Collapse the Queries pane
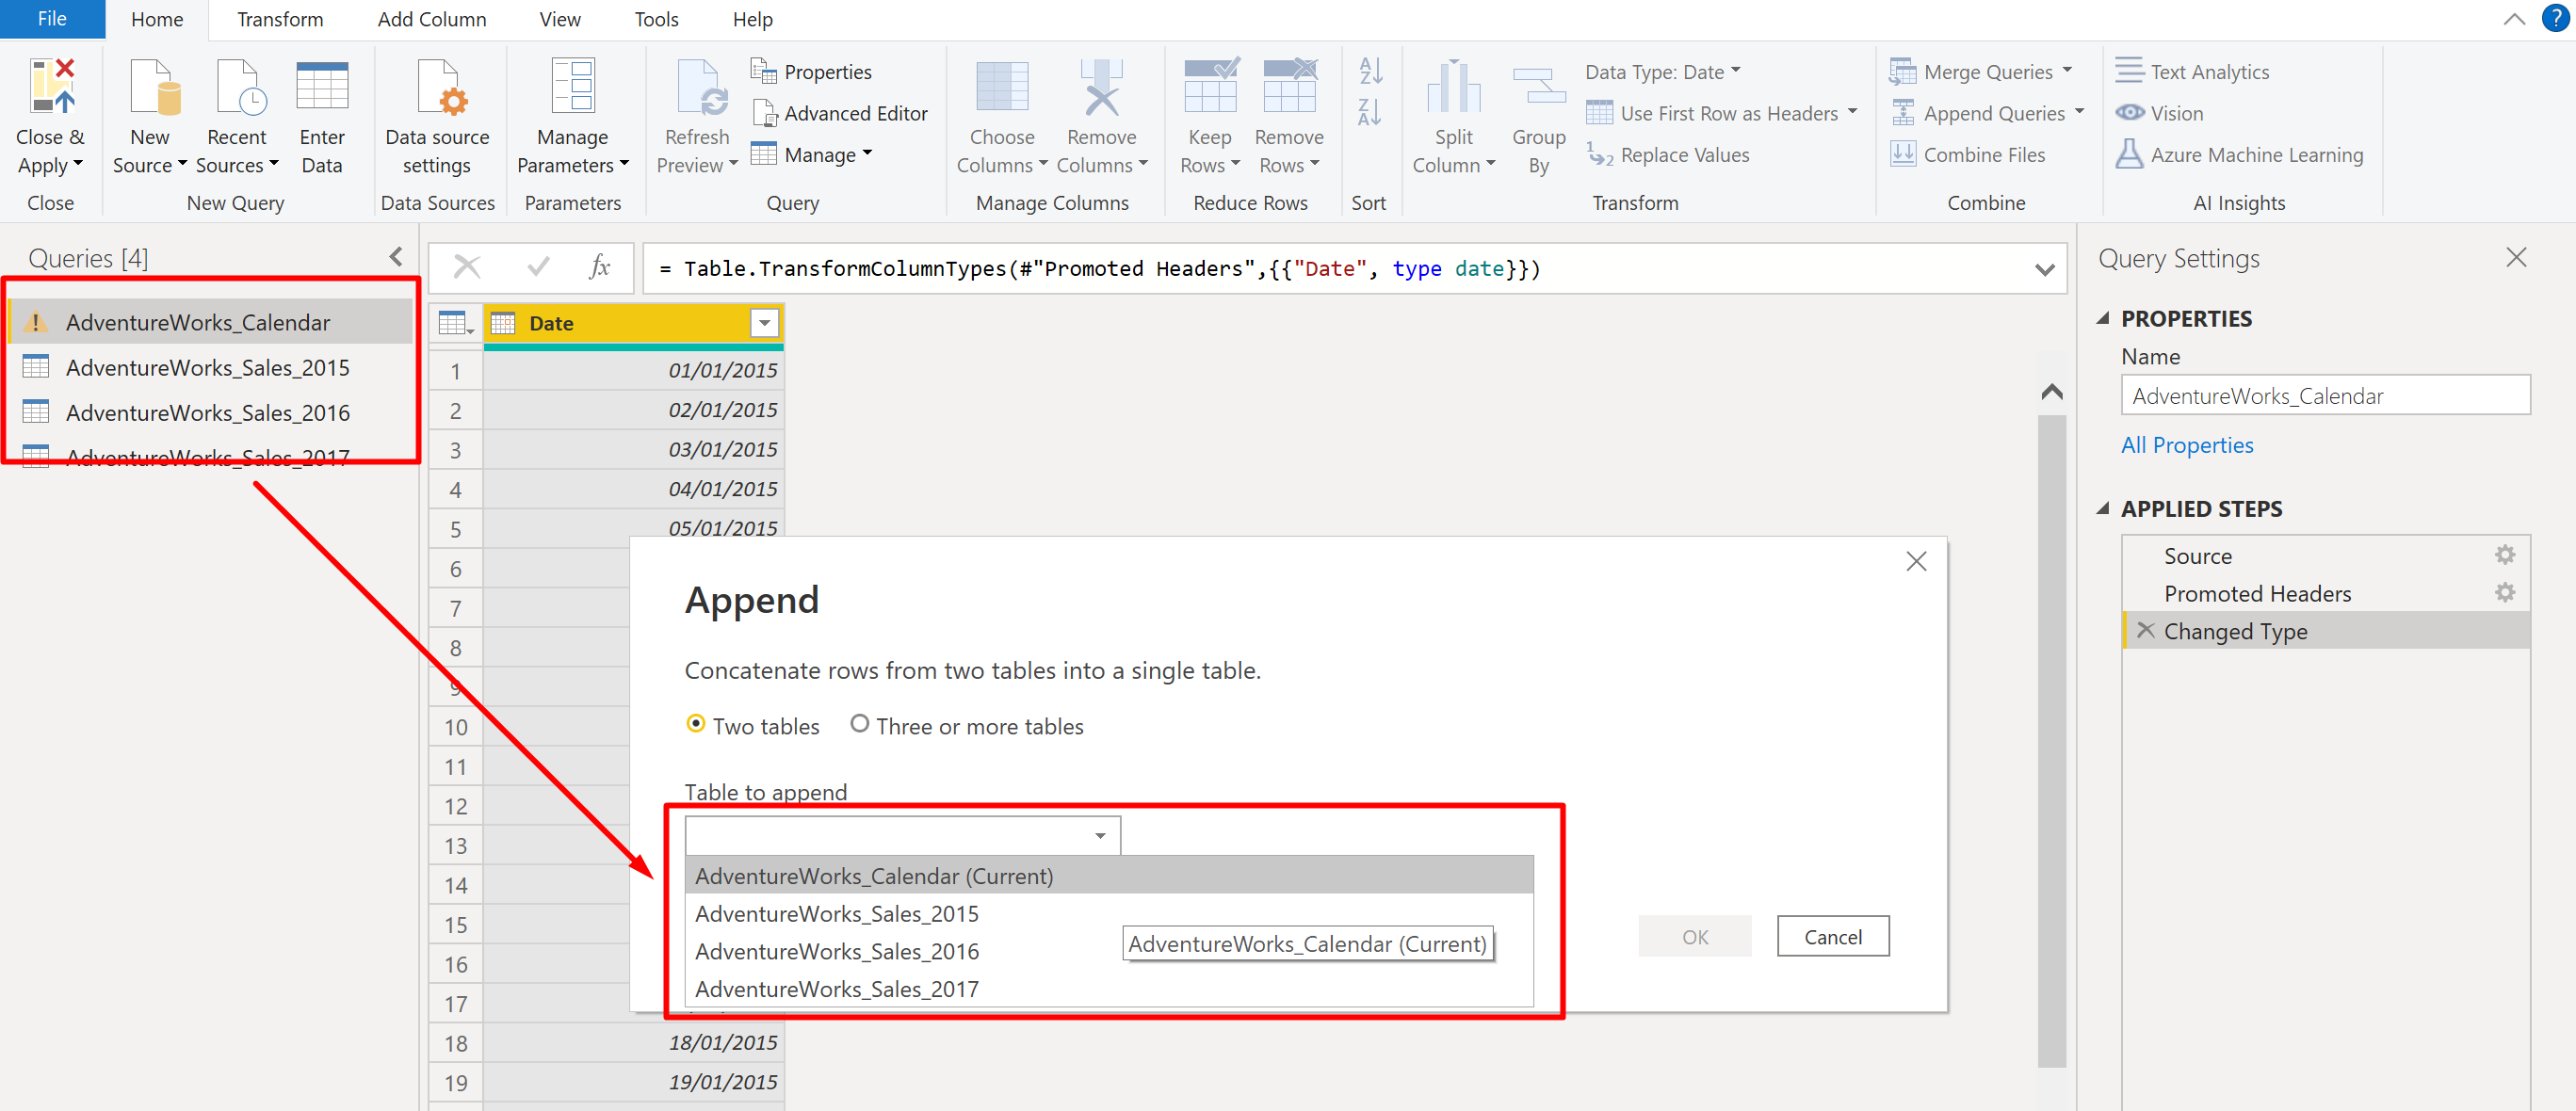Screen dimensions: 2576x1111 pos(396,257)
